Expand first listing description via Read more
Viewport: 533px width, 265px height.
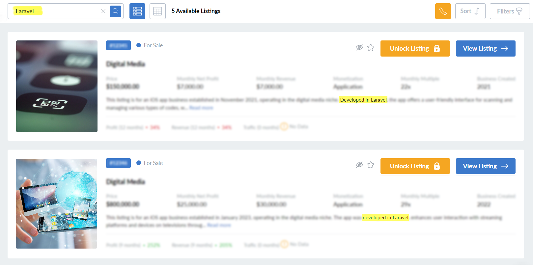[201, 108]
